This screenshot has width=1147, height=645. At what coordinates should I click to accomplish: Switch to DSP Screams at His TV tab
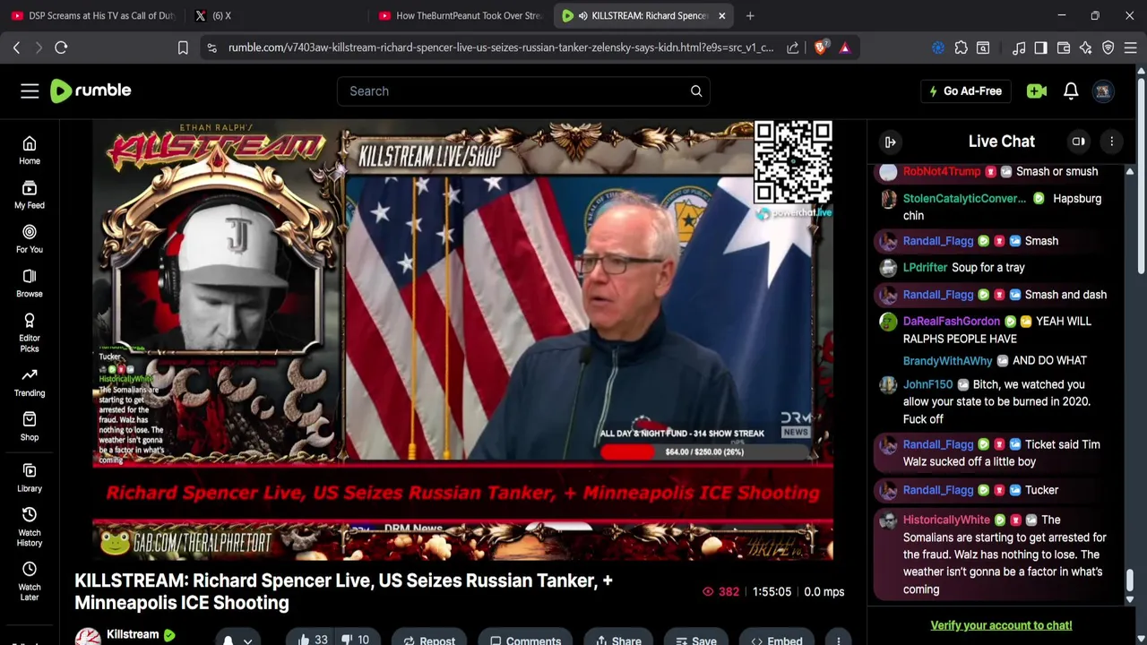tap(92, 15)
